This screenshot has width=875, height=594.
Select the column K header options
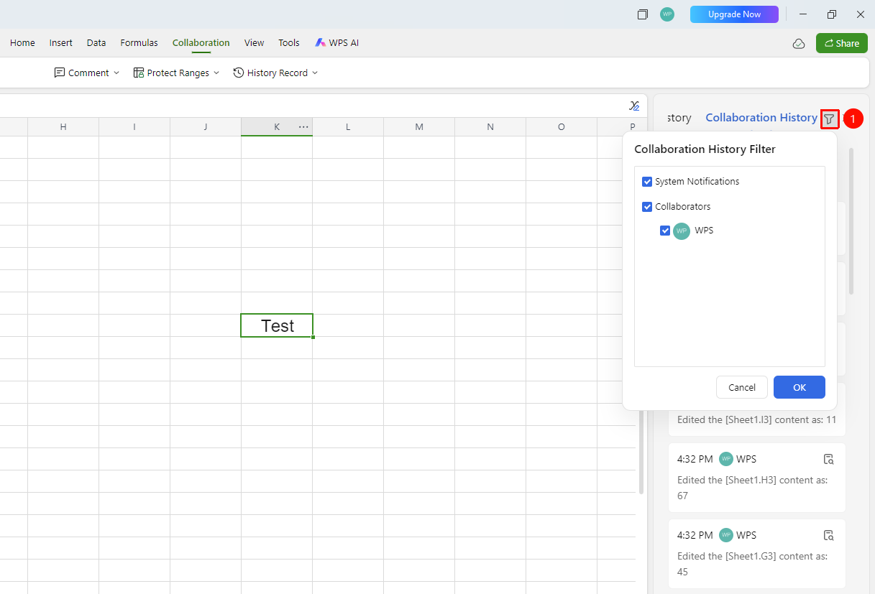click(x=303, y=127)
